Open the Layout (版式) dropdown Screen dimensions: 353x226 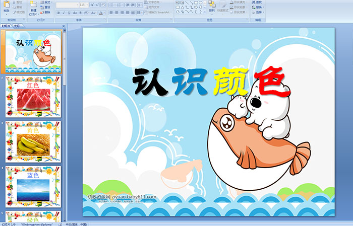(46, 2)
